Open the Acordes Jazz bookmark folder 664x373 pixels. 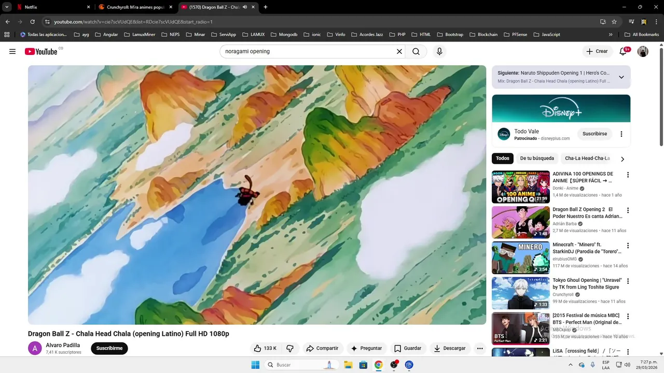click(x=367, y=35)
